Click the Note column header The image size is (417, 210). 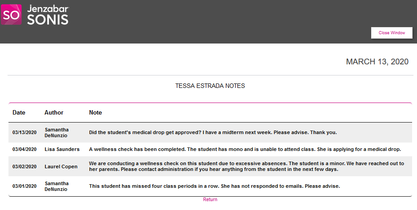click(95, 113)
